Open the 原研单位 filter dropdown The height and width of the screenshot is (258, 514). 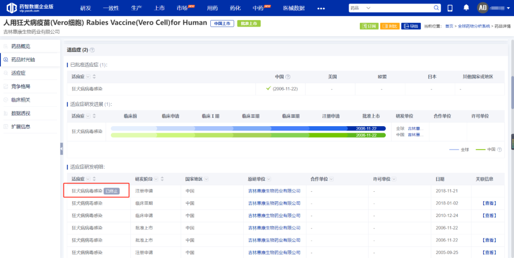(269, 179)
